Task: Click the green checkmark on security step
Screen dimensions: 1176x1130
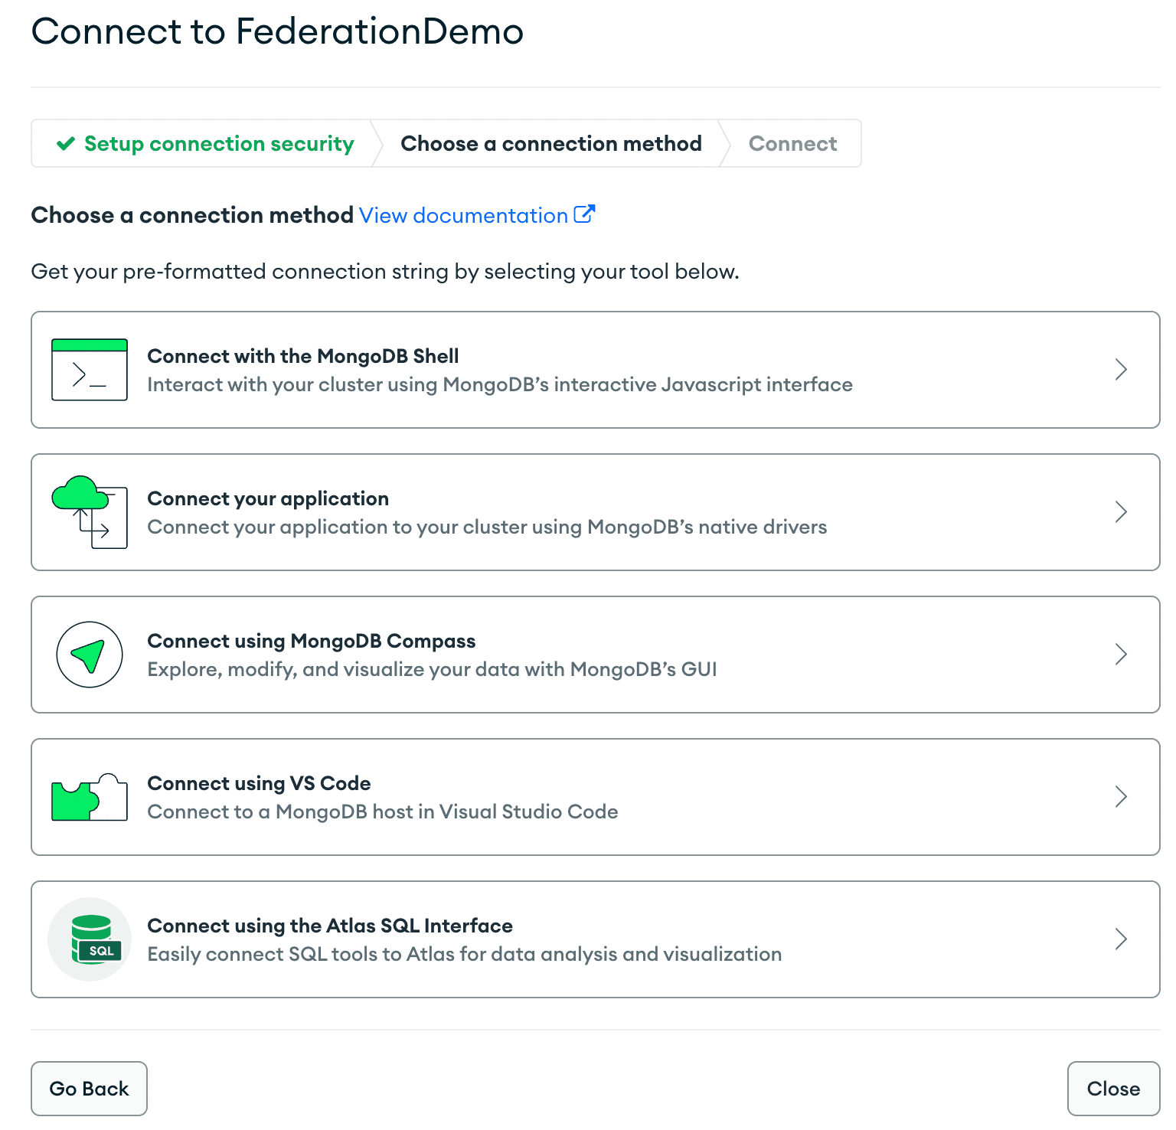Action: [x=66, y=144]
